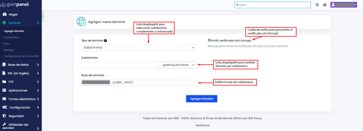
Task: Expand the Base de datos menu chevron
Action: click(38, 65)
